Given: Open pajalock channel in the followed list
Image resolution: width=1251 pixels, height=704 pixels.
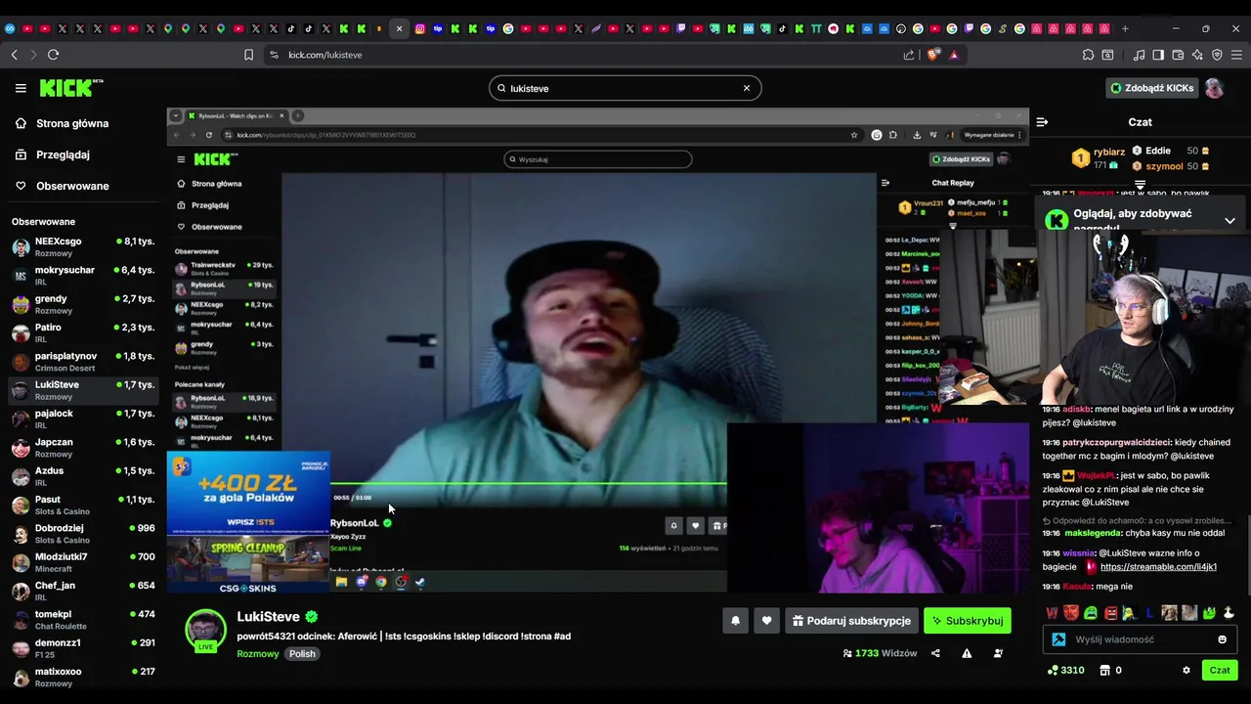Looking at the screenshot, I should pos(83,418).
